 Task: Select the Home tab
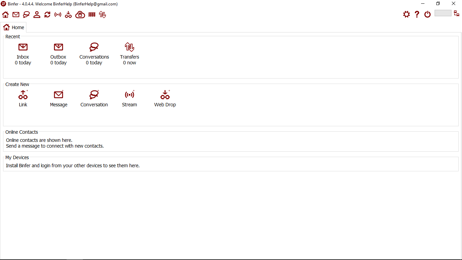pos(14,27)
